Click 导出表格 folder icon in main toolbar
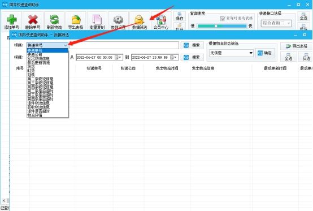 pos(76,20)
